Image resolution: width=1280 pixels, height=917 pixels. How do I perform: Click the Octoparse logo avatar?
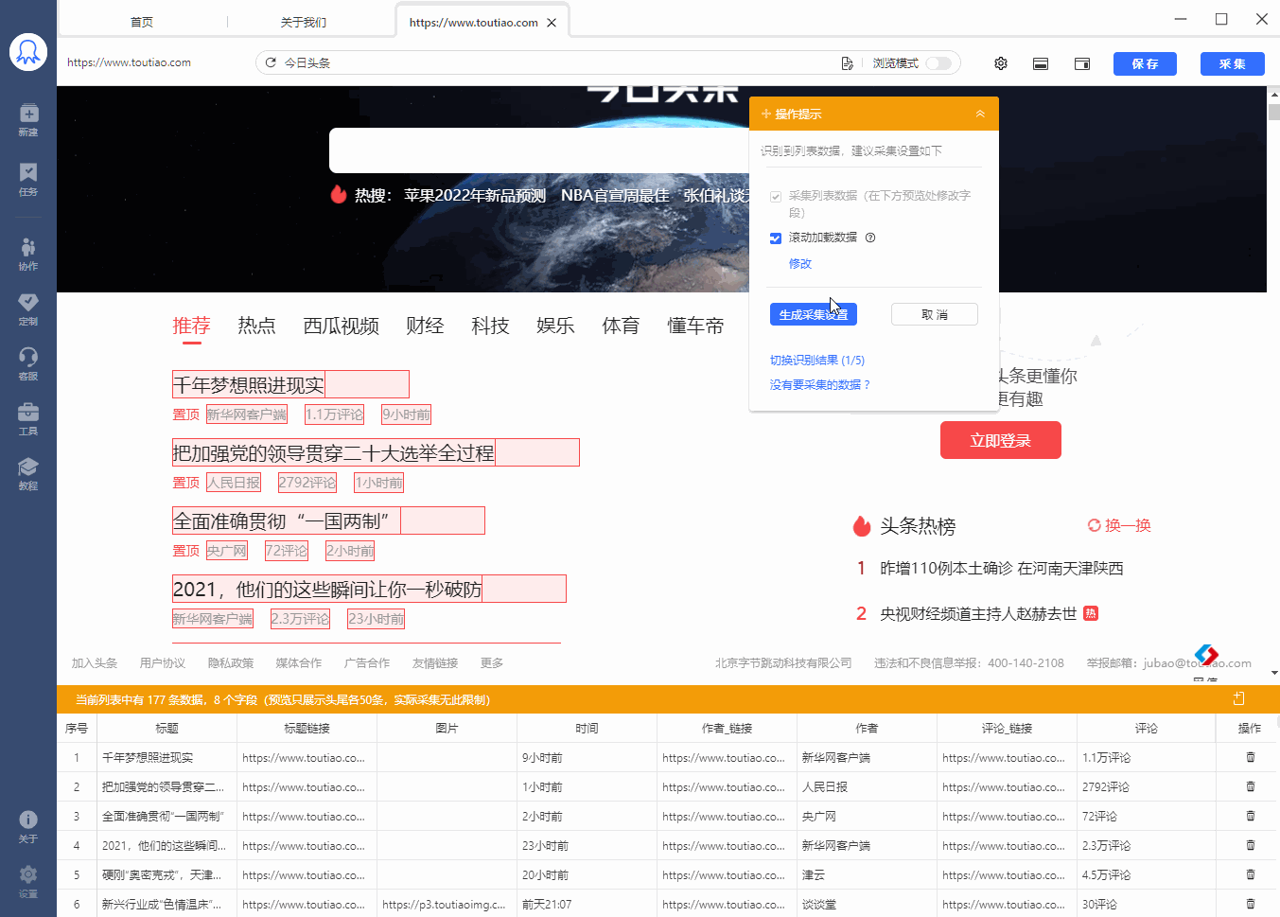(x=28, y=52)
